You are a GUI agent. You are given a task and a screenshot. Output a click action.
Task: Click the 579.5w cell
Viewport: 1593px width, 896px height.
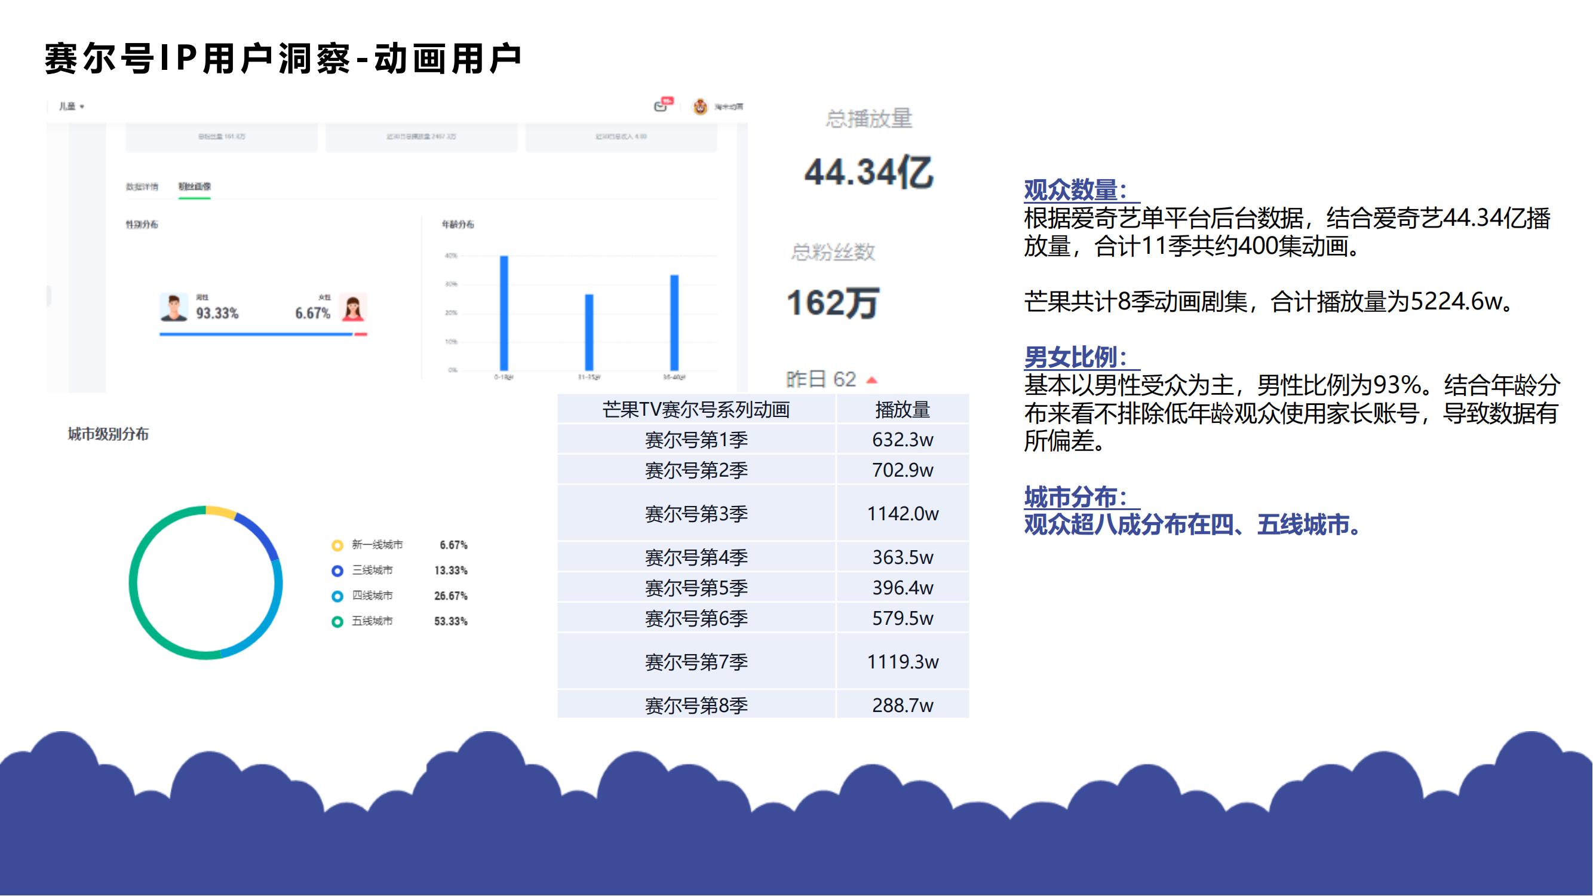click(903, 618)
